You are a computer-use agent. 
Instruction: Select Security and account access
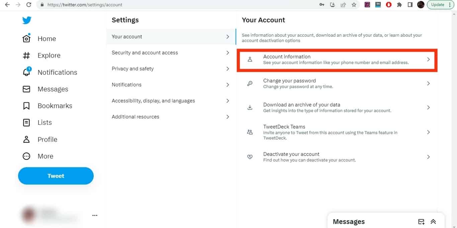coord(171,53)
